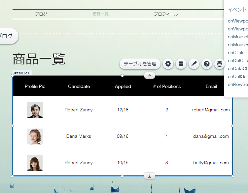Click the table layout icon
Viewport: 248px width, 193px height.
[181, 64]
